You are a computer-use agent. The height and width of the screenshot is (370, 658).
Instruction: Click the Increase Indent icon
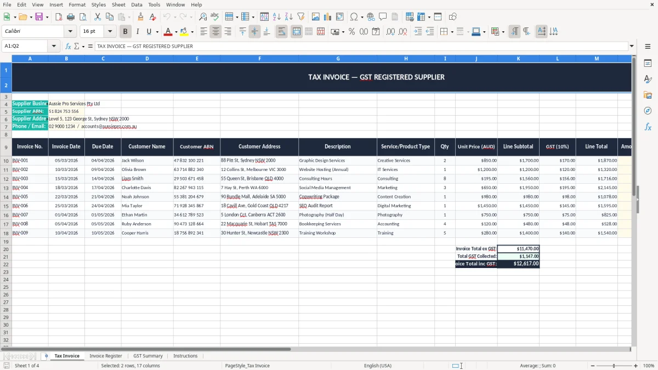tap(418, 32)
